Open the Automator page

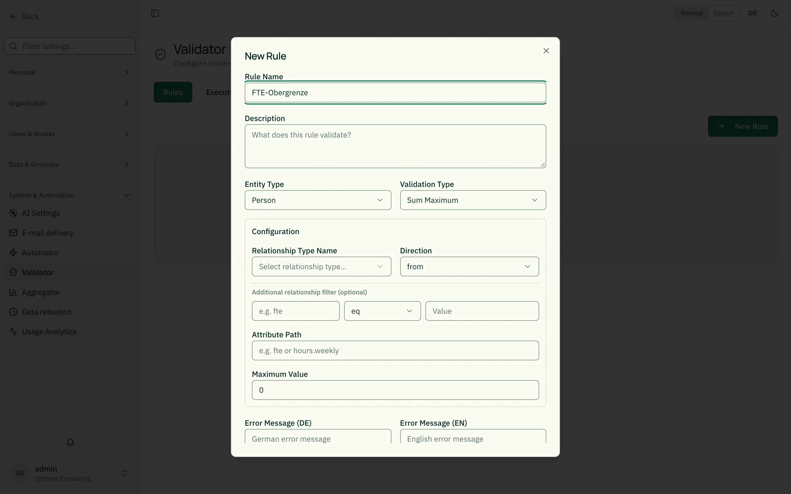coord(70,252)
